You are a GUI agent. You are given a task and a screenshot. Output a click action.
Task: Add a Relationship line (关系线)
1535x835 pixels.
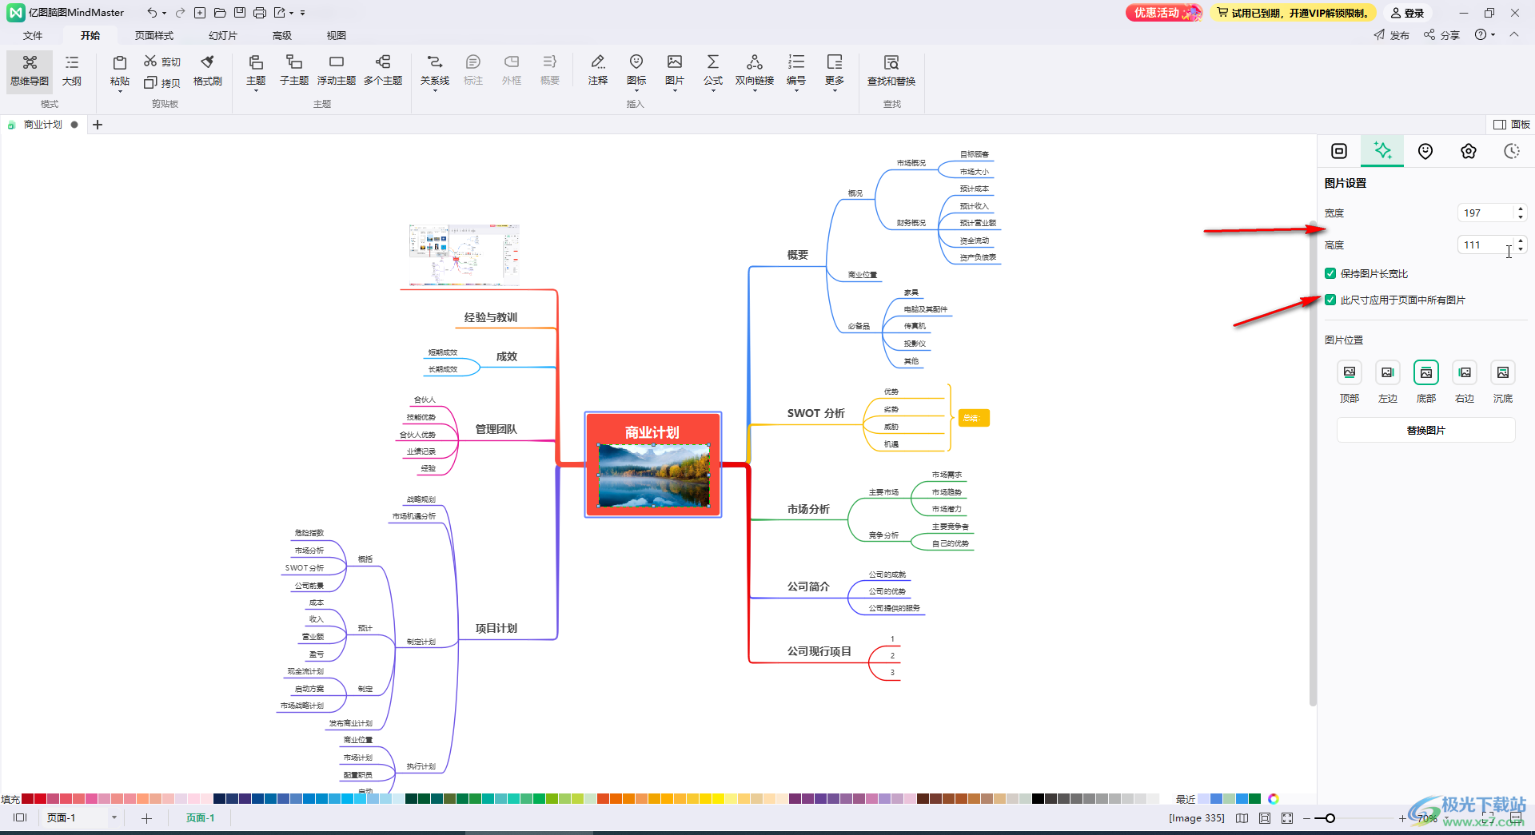435,70
